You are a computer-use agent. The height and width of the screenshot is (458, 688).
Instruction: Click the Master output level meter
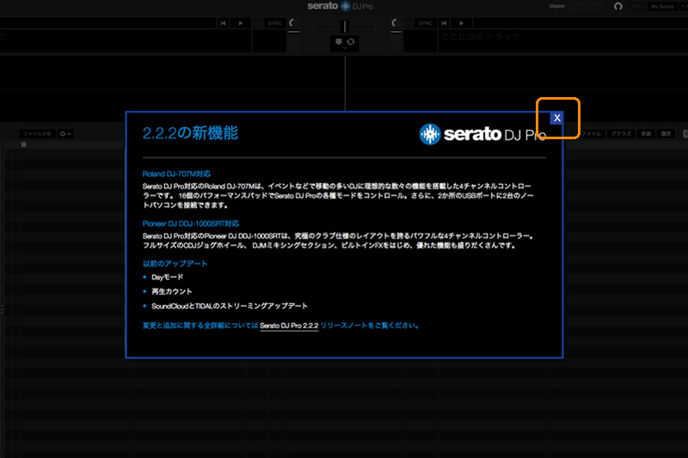point(587,6)
